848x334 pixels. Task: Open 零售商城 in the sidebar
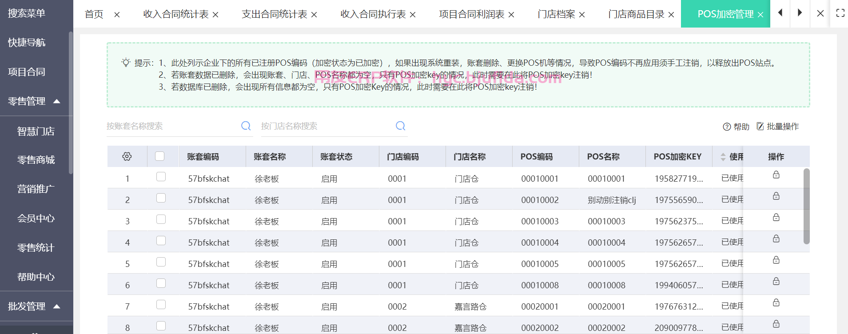36,160
